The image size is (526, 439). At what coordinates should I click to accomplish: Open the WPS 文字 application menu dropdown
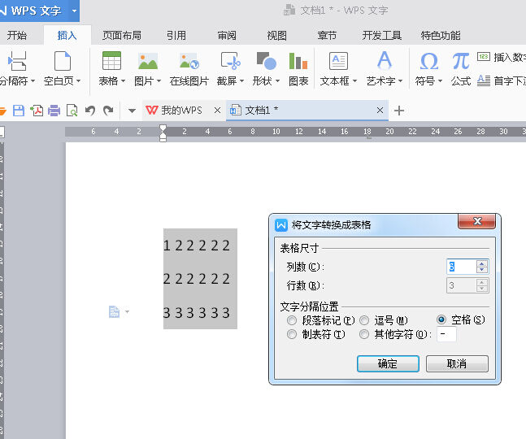pos(75,11)
